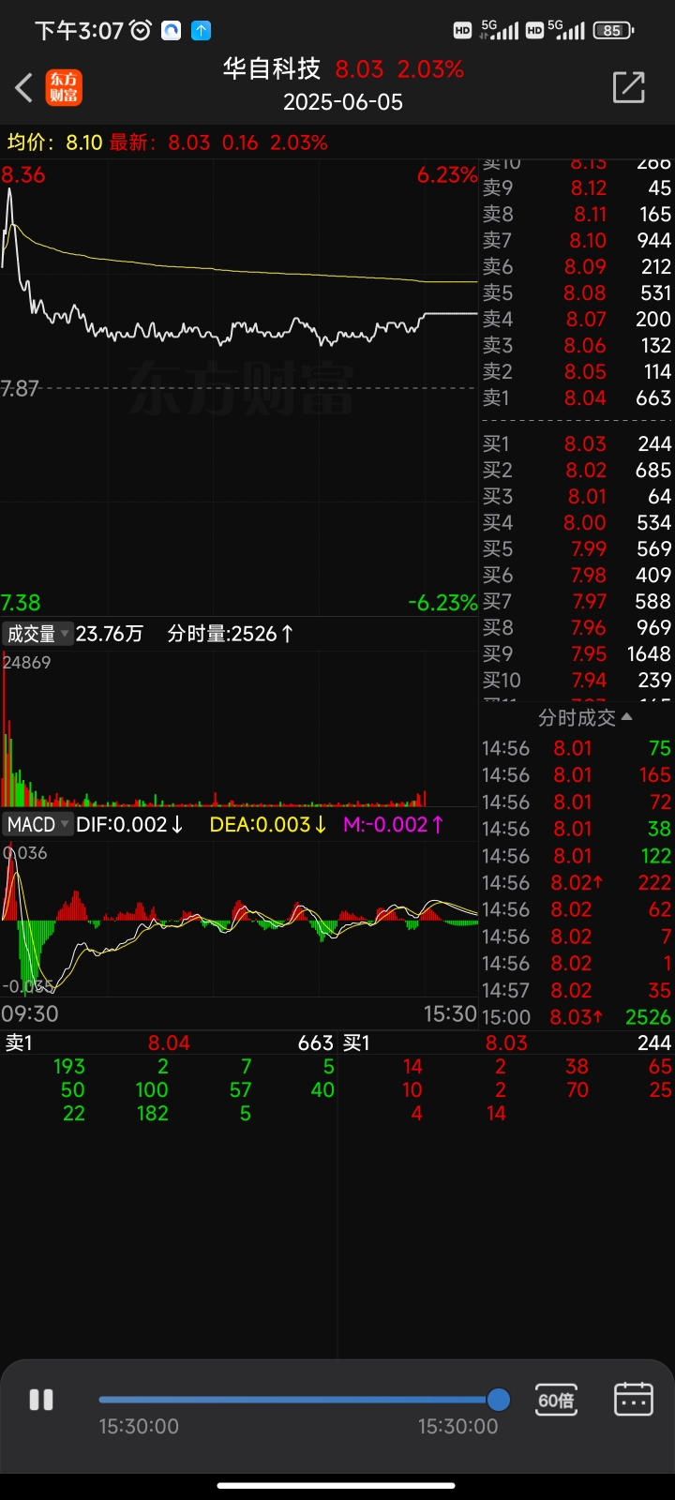Tap the 买1 8.03 summary in the bottom bar
The height and width of the screenshot is (1500, 675).
point(506,1042)
